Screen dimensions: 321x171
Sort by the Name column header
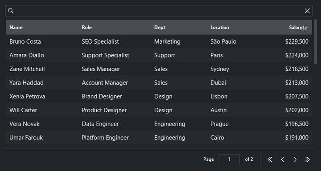16,28
